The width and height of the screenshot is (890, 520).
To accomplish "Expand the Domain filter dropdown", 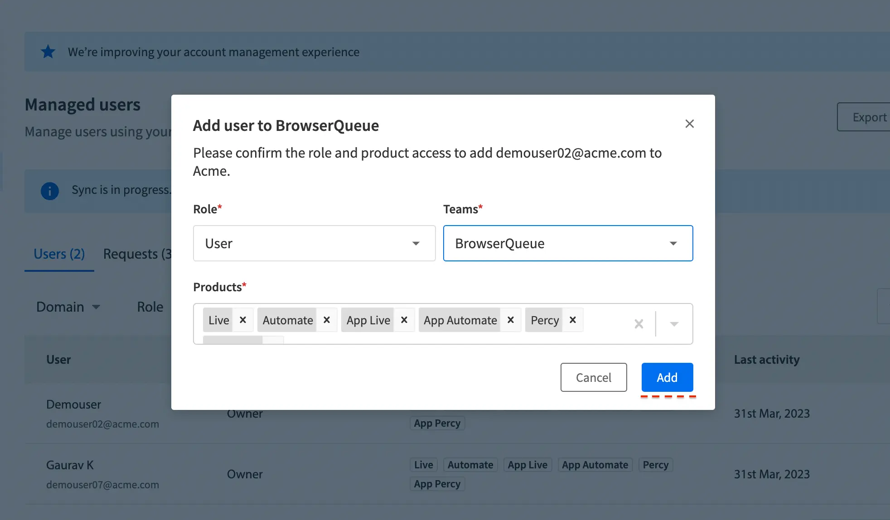I will (68, 307).
